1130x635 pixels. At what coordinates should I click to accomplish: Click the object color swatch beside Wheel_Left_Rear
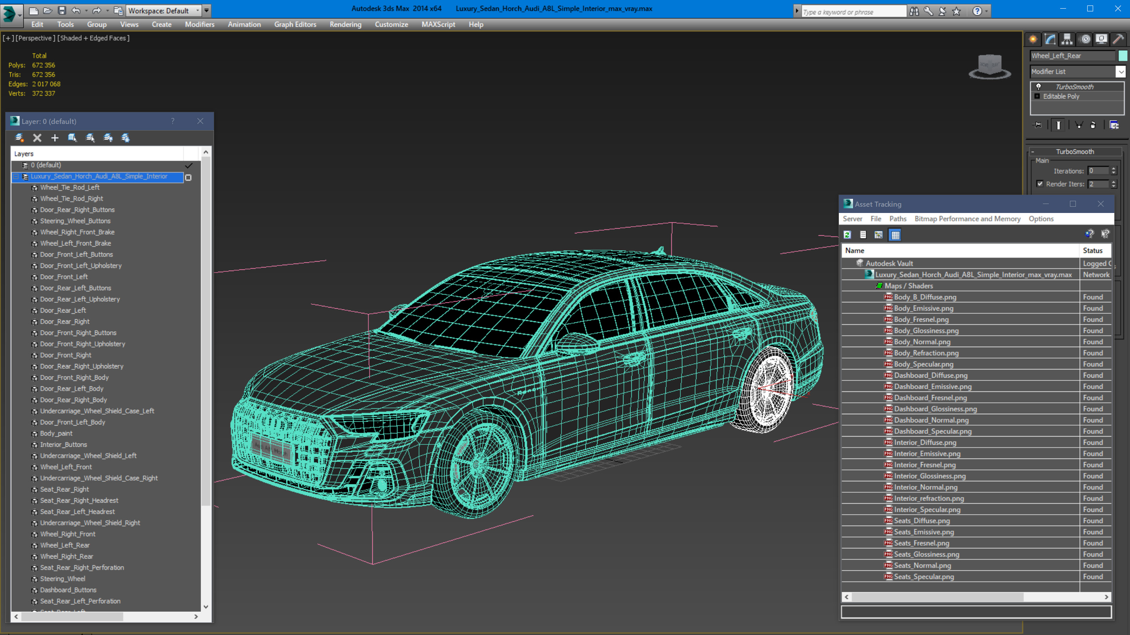tap(1123, 56)
